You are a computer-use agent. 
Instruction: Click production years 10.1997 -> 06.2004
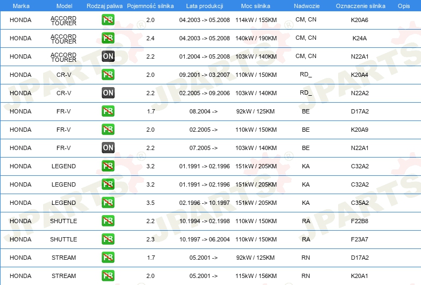[205, 239]
